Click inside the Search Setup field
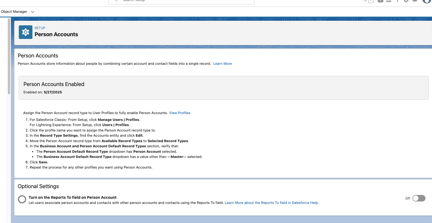This screenshot has width=432, height=223. coord(181,1)
